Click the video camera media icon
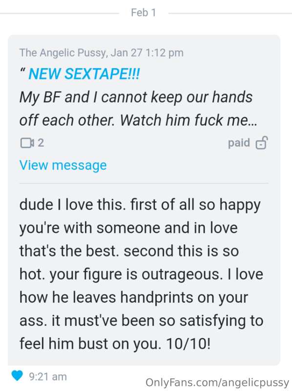 point(27,143)
